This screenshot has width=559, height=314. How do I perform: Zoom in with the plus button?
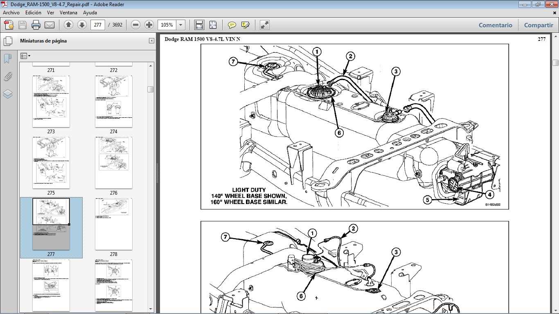tap(149, 25)
